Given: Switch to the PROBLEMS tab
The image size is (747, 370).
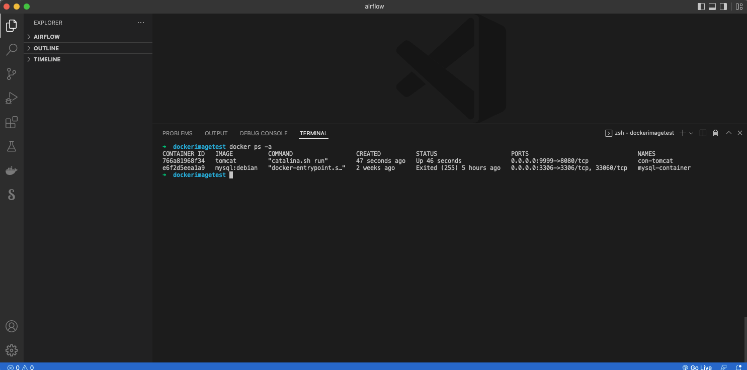Looking at the screenshot, I should [x=178, y=133].
